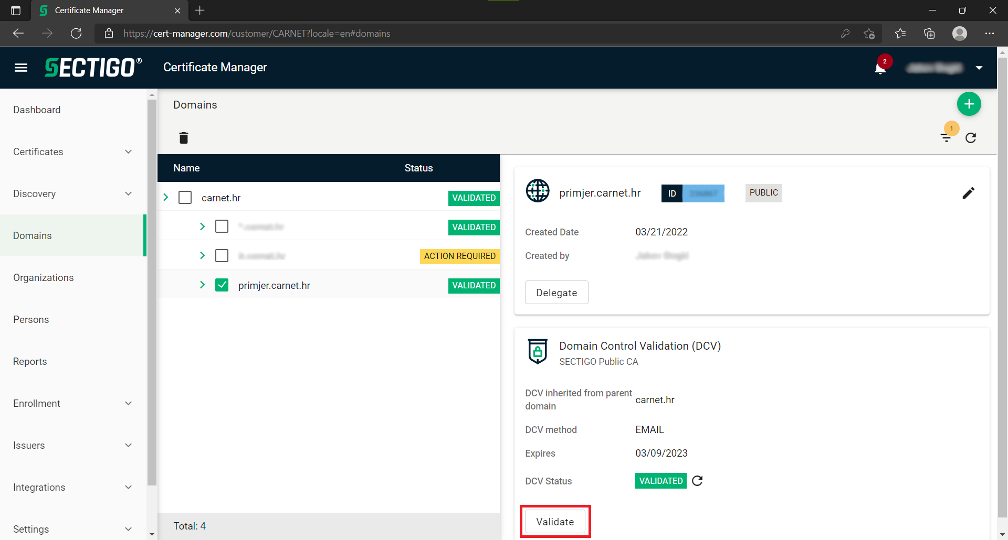Open the hamburger navigation menu
This screenshot has height=540, width=1008.
21,68
